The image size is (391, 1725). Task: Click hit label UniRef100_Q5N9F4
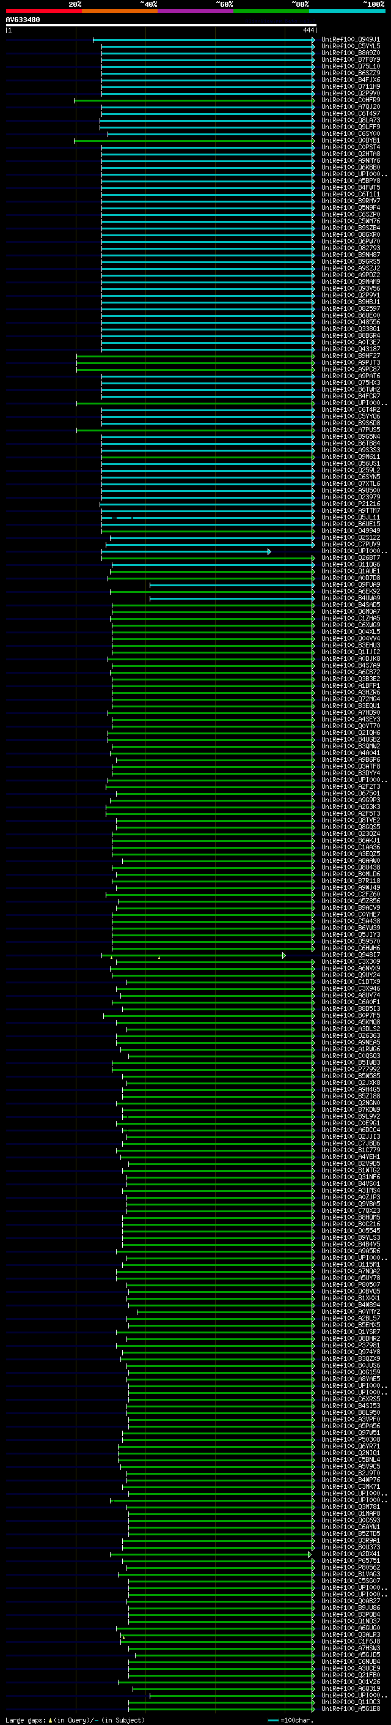click(x=350, y=207)
